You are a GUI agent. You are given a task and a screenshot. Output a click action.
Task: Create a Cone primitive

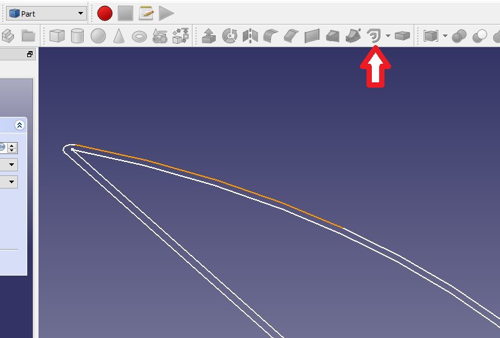(x=119, y=36)
